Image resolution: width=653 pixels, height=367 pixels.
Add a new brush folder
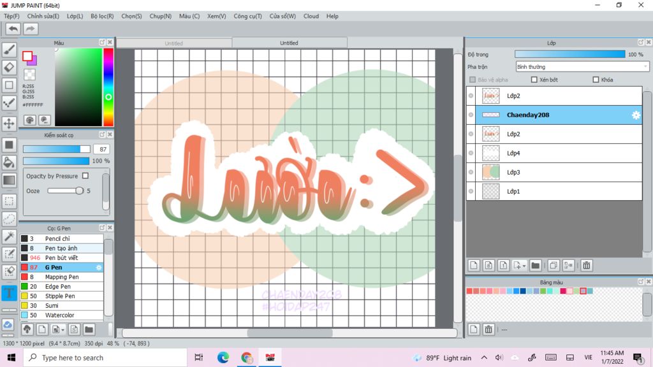[89, 329]
